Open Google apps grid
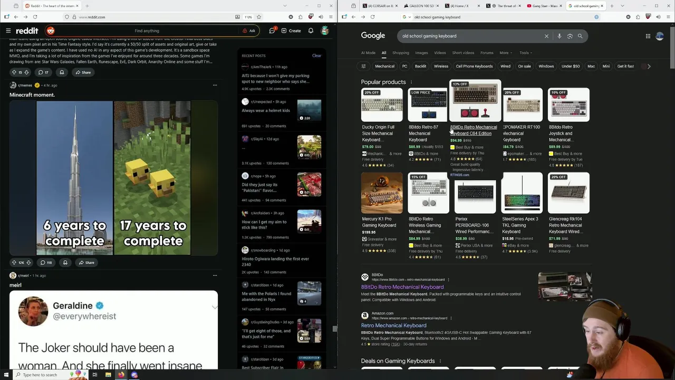 pos(648,36)
